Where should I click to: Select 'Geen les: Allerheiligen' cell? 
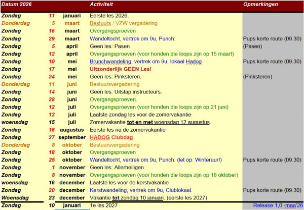(117, 168)
